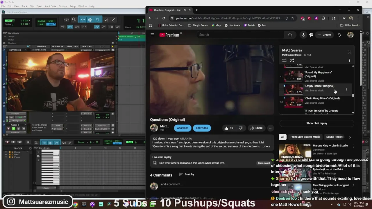Screen dimensions: 372x209
Task: Open the File menu in Pro Tools
Action: pyautogui.click(x=3, y=6)
